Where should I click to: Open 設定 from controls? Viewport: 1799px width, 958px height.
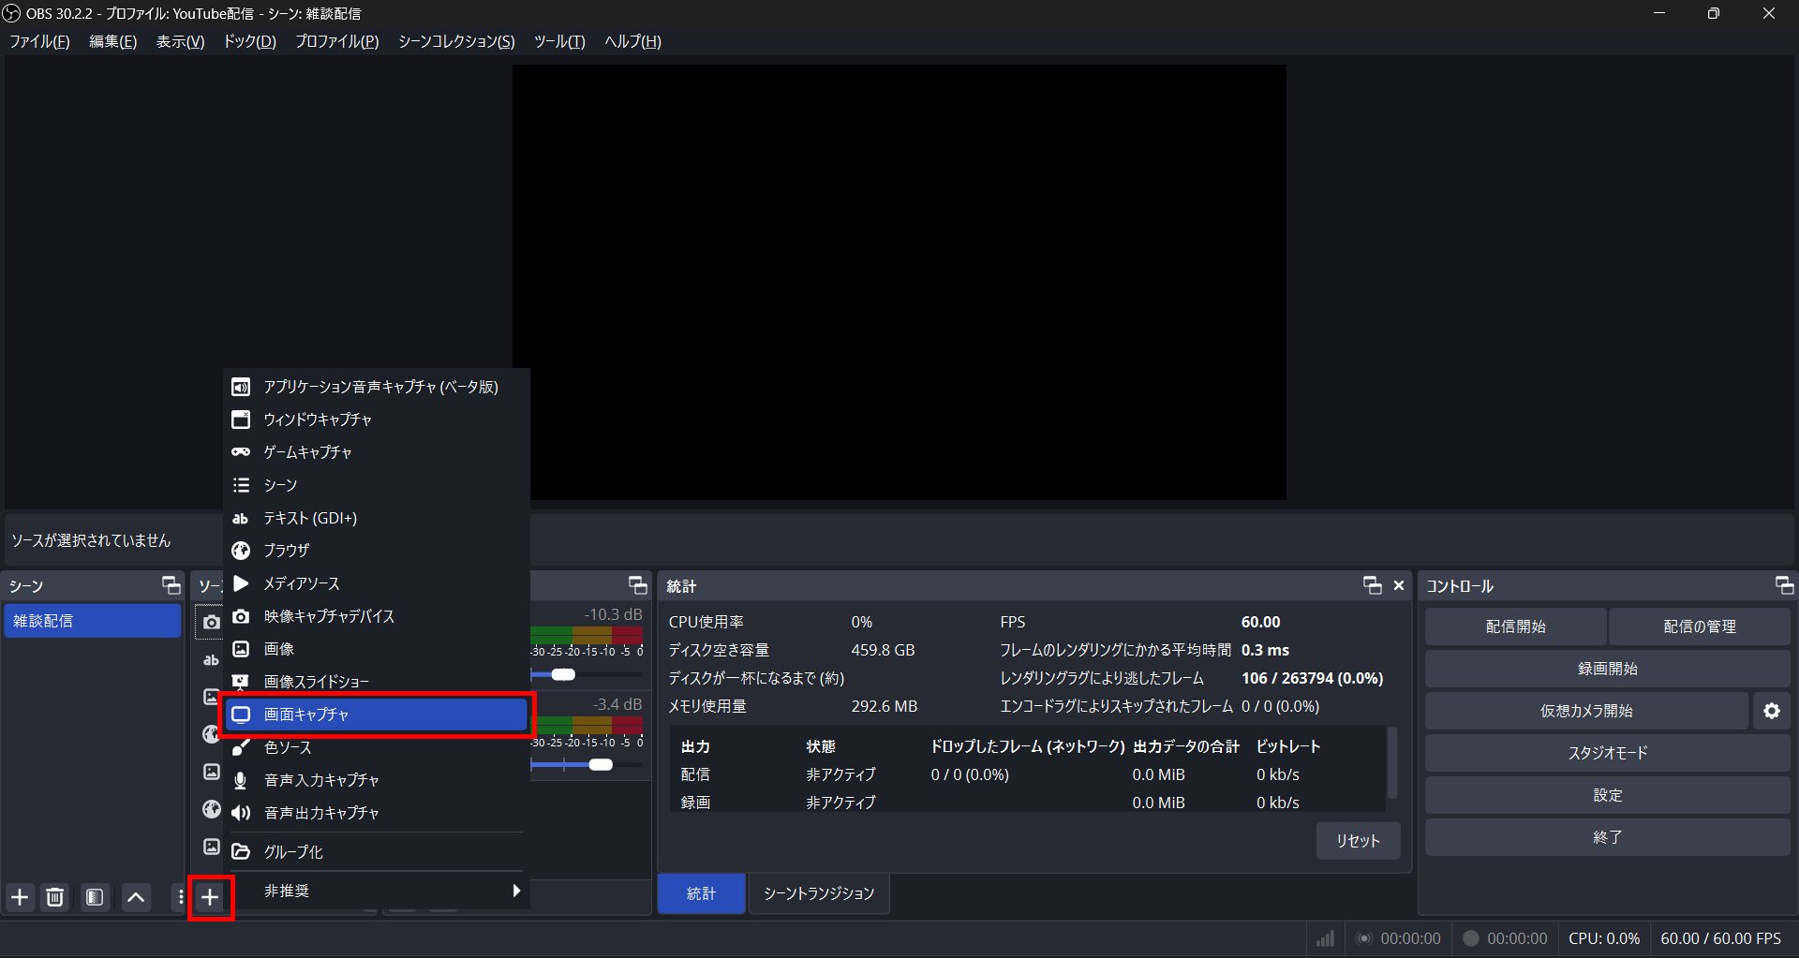point(1608,795)
